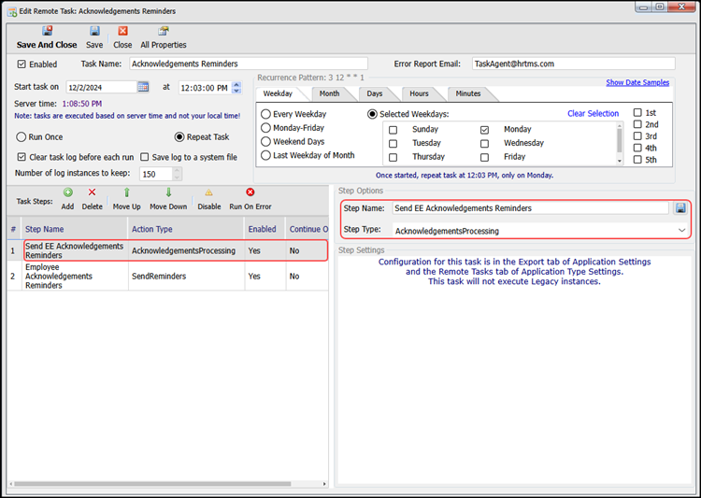Screen dimensions: 701x498
Task: Move the selected step down
Action: click(x=168, y=192)
